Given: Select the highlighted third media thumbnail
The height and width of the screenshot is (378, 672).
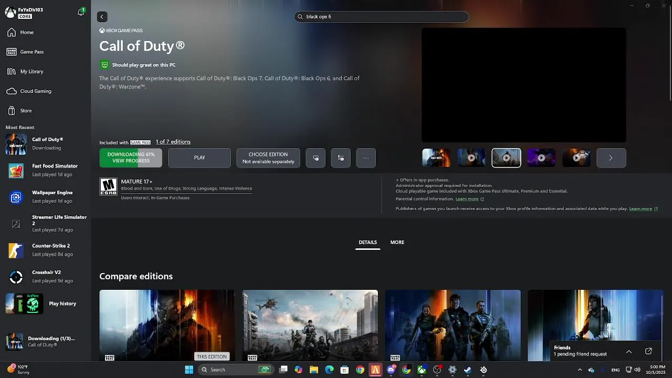Looking at the screenshot, I should (x=506, y=158).
